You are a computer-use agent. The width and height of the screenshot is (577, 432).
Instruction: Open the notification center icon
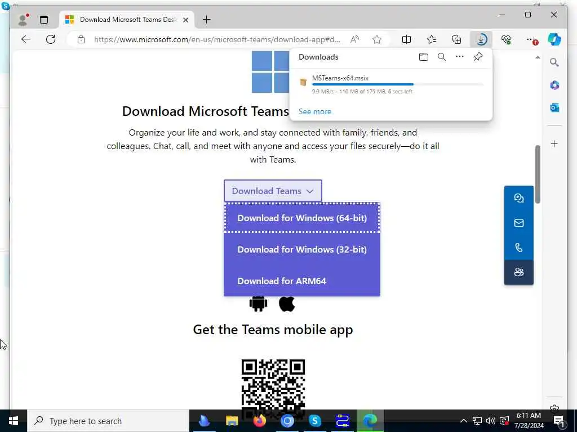(560, 421)
